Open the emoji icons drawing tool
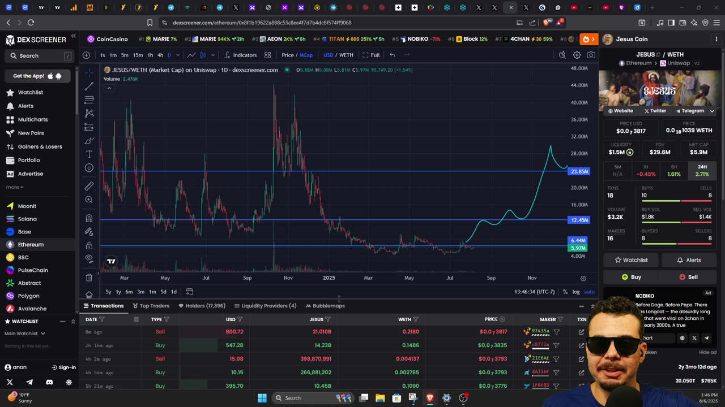This screenshot has height=407, width=725. click(x=89, y=168)
